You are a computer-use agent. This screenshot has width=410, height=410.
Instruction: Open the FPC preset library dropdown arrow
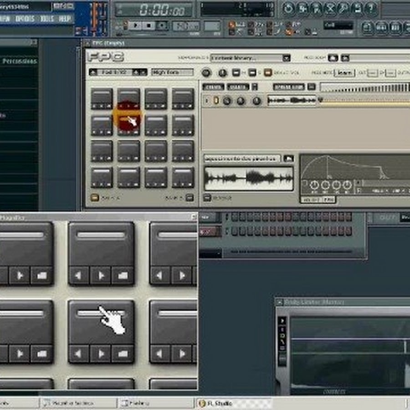[287, 58]
